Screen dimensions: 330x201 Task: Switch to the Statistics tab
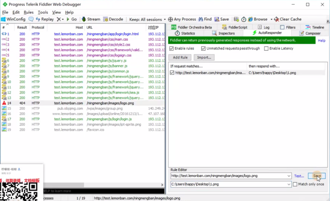pyautogui.click(x=185, y=33)
